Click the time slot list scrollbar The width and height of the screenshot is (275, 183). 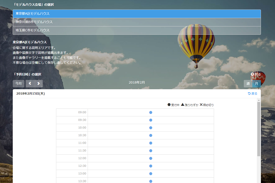click(x=259, y=128)
